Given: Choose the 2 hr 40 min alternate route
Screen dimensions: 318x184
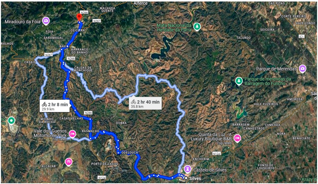Looking at the screenshot, I should 145,104.
